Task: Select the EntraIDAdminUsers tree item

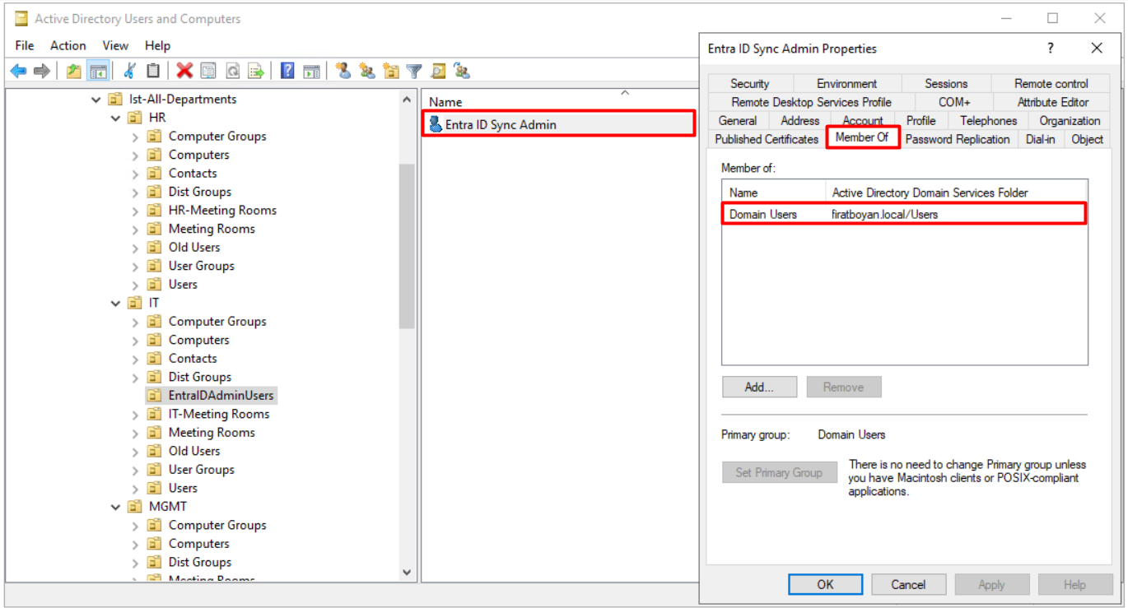Action: point(221,396)
